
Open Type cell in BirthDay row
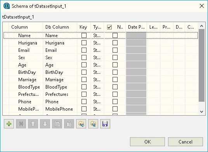point(97,72)
